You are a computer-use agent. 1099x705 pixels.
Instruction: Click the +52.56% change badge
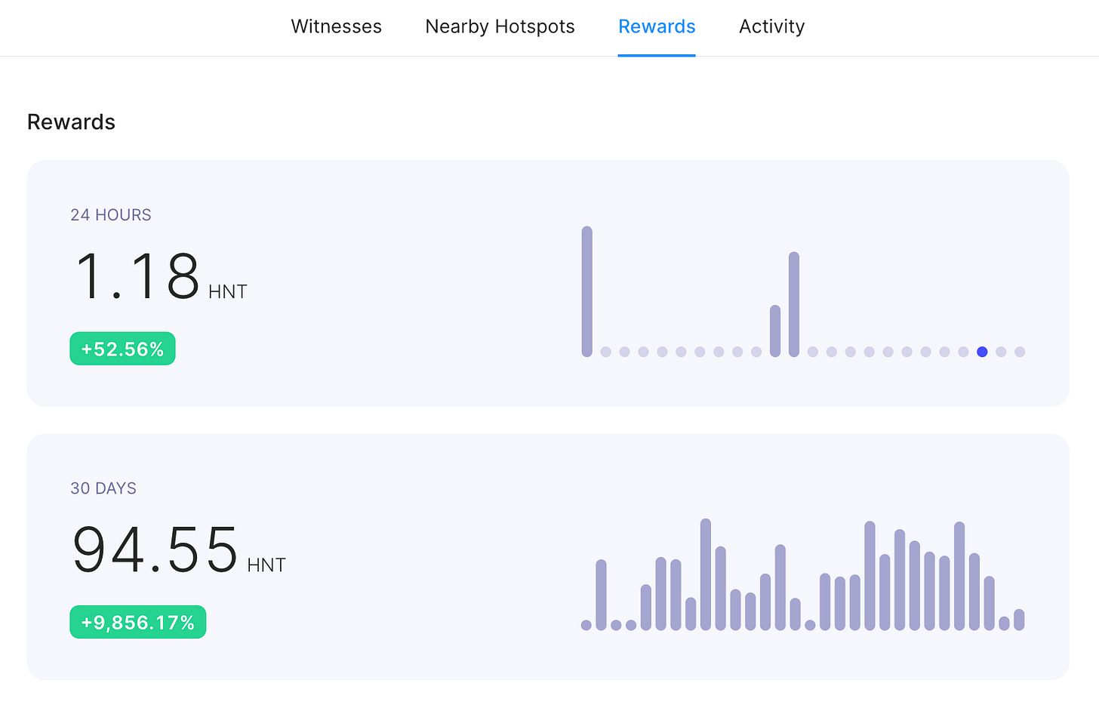(122, 349)
